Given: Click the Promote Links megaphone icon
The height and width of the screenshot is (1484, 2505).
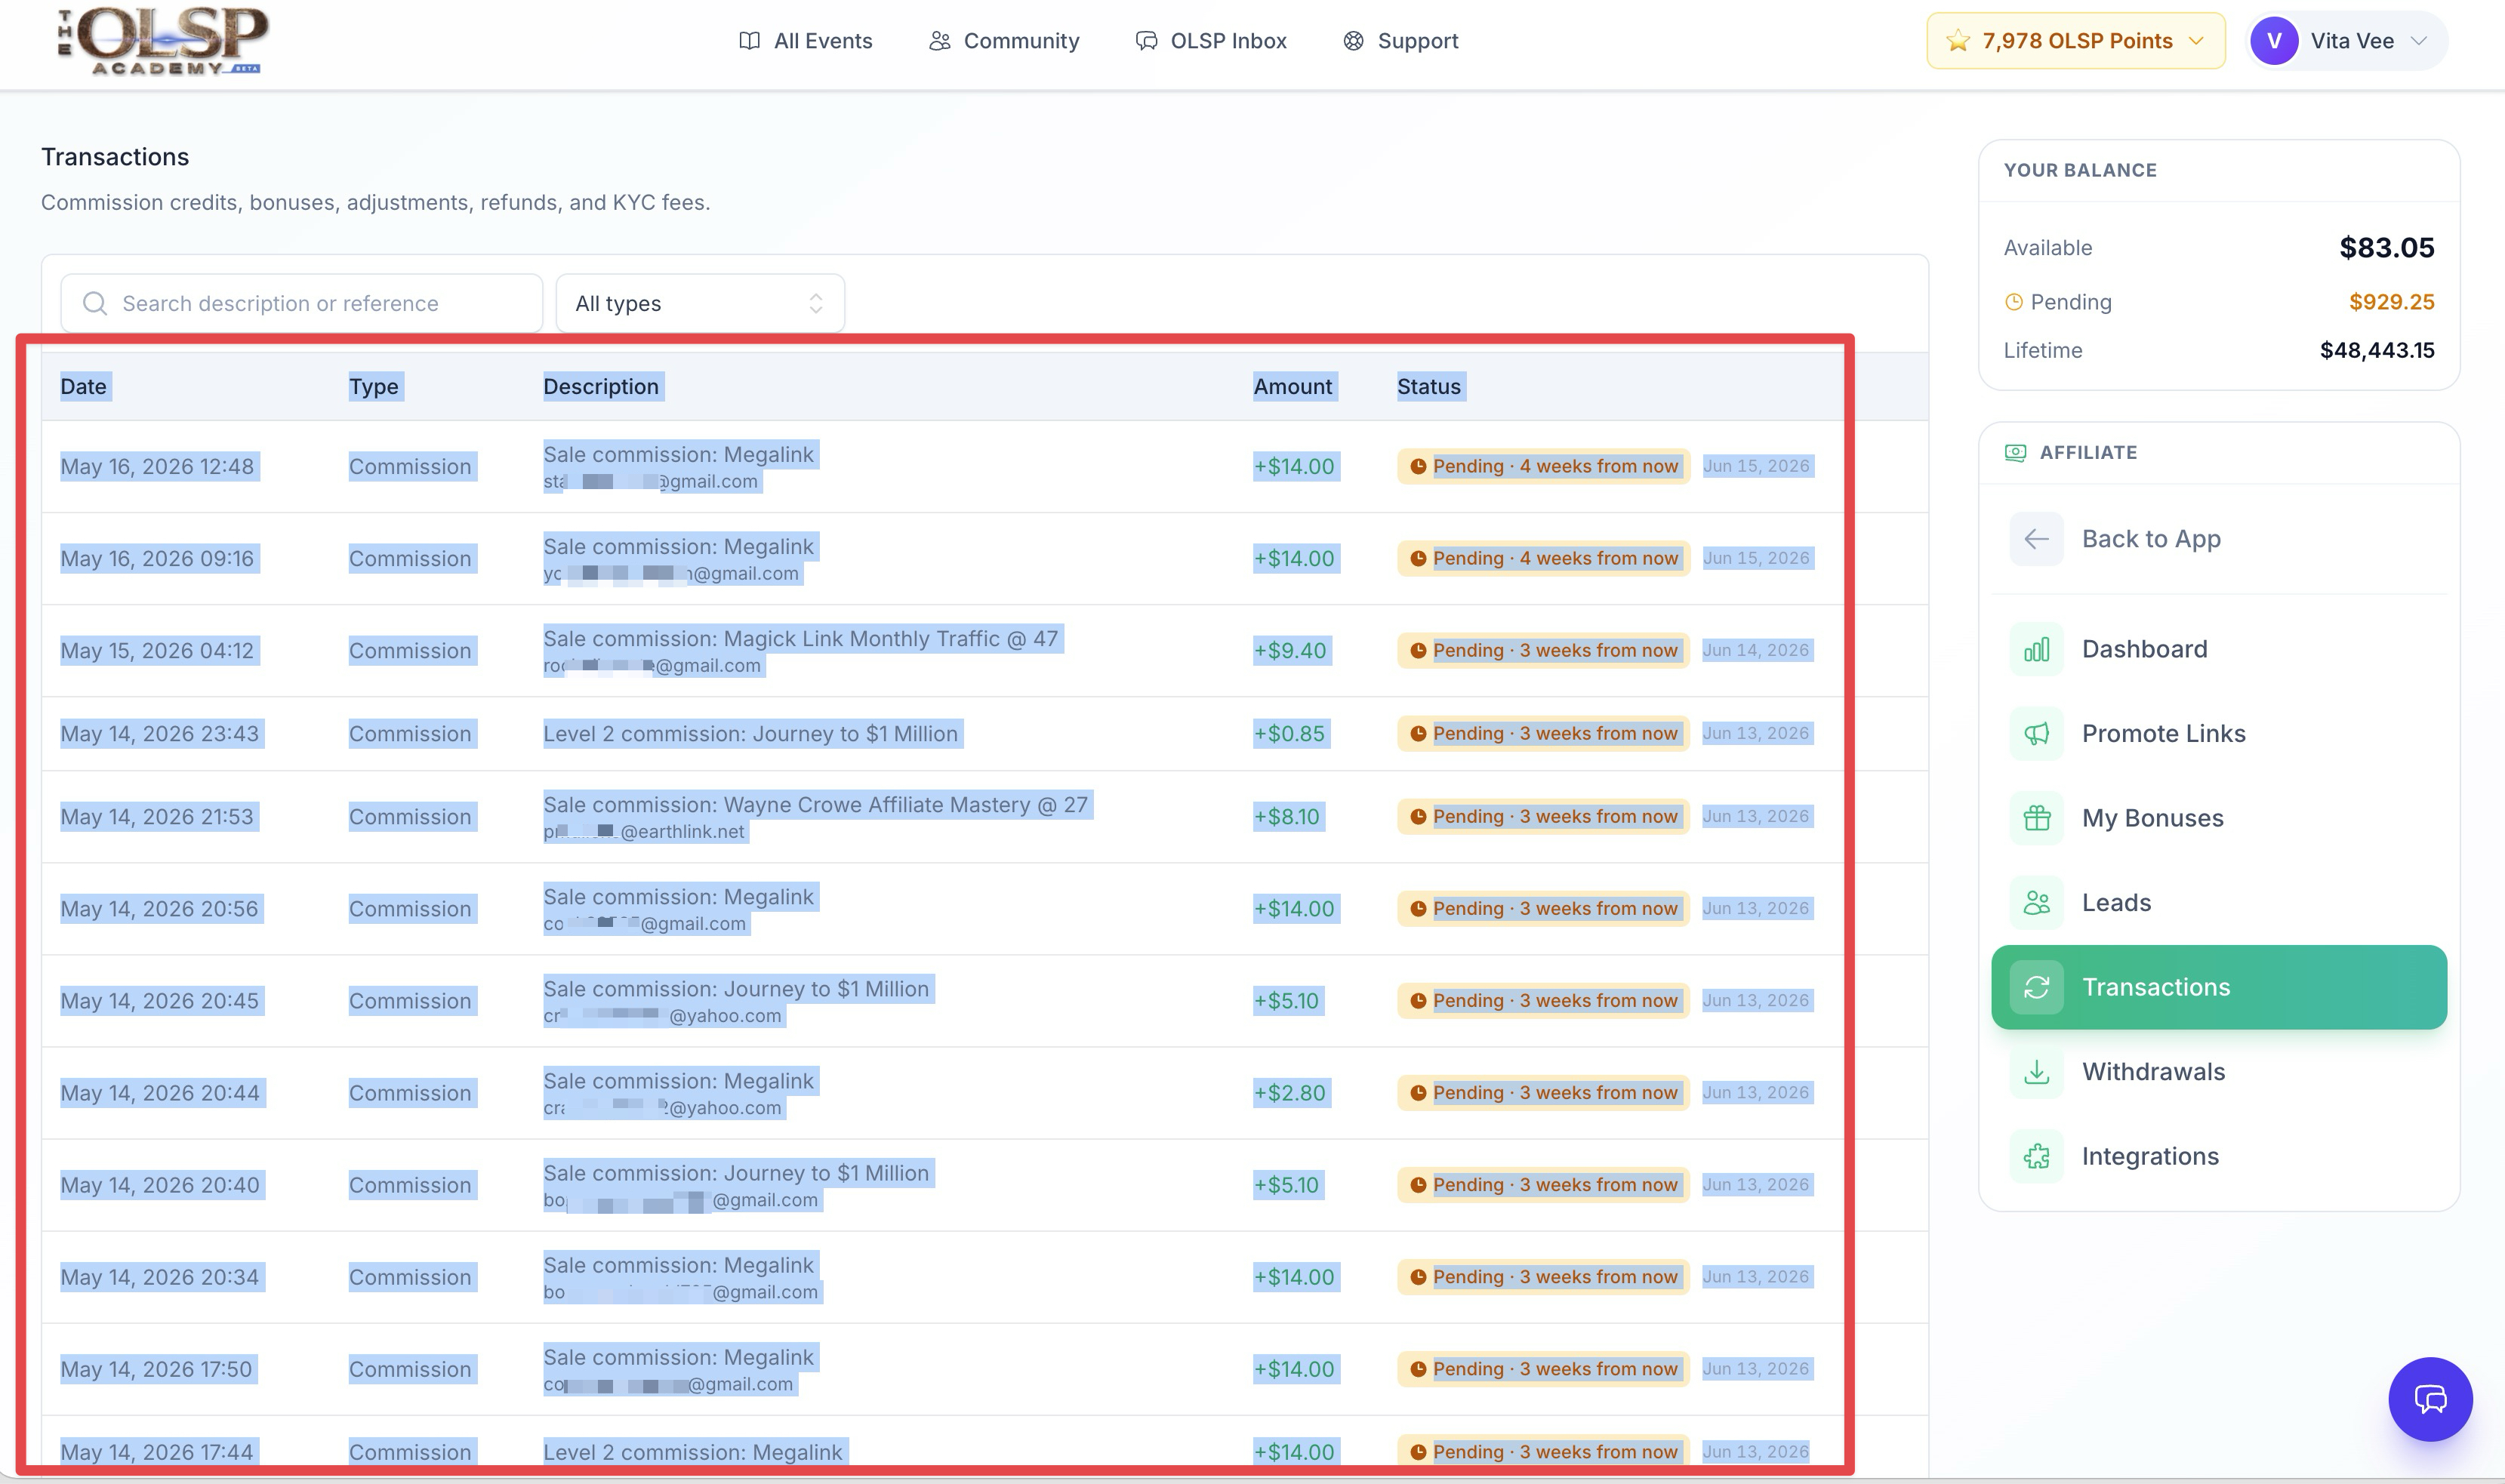Looking at the screenshot, I should (x=2036, y=734).
